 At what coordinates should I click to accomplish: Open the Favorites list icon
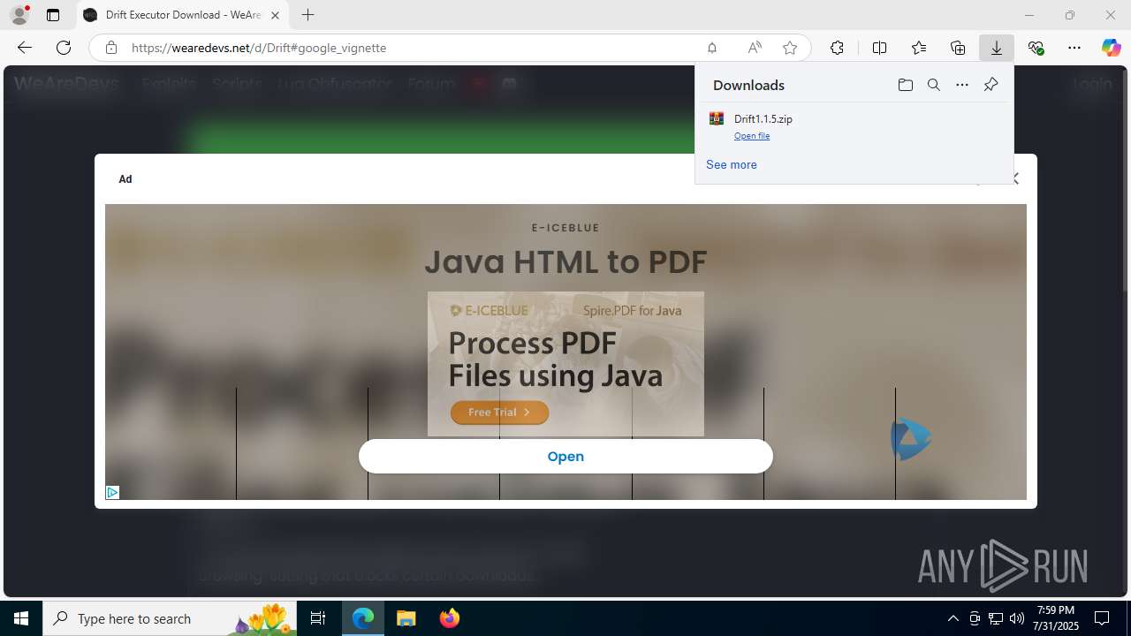919,48
